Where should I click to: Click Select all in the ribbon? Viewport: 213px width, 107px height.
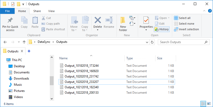coord(182,18)
